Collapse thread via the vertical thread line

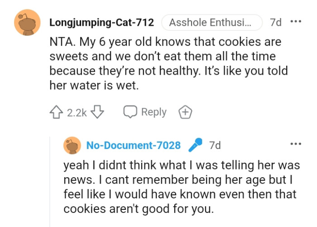[x=50, y=182]
